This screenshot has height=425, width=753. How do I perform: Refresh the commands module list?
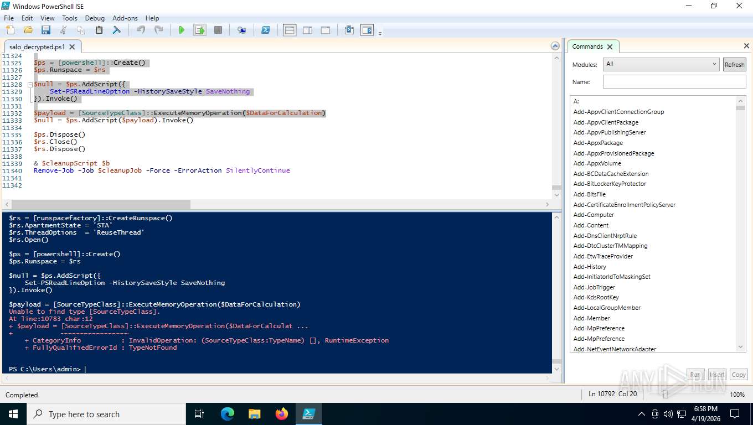(734, 65)
